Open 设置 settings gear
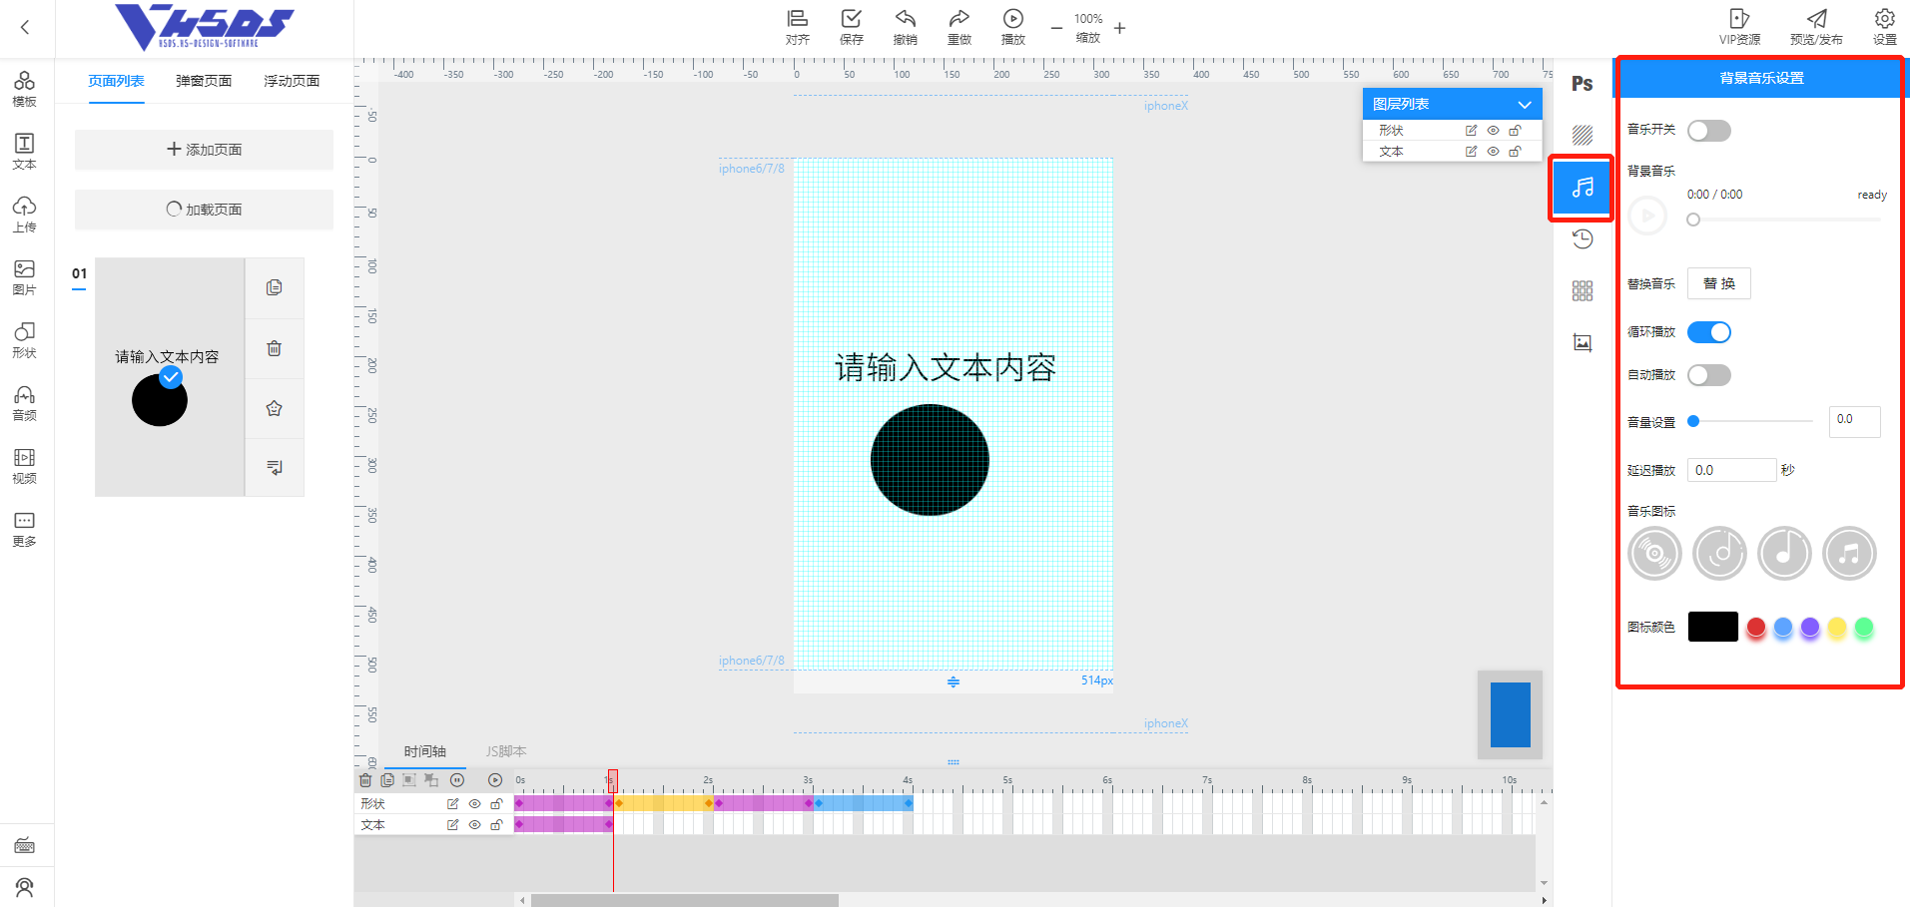Viewport: 1910px width, 907px height. 1885,27
